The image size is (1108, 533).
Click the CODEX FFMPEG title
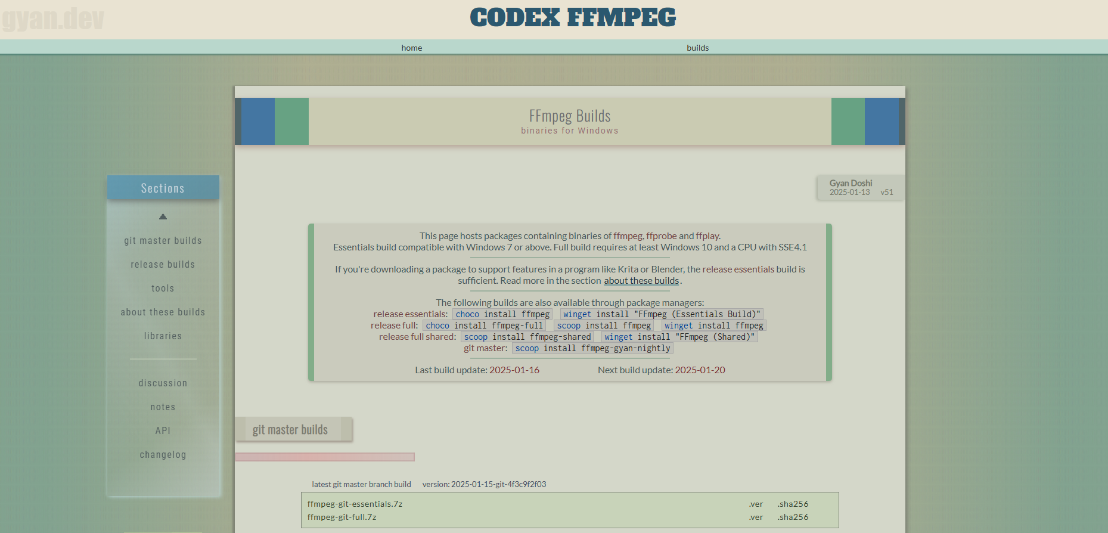(x=573, y=17)
